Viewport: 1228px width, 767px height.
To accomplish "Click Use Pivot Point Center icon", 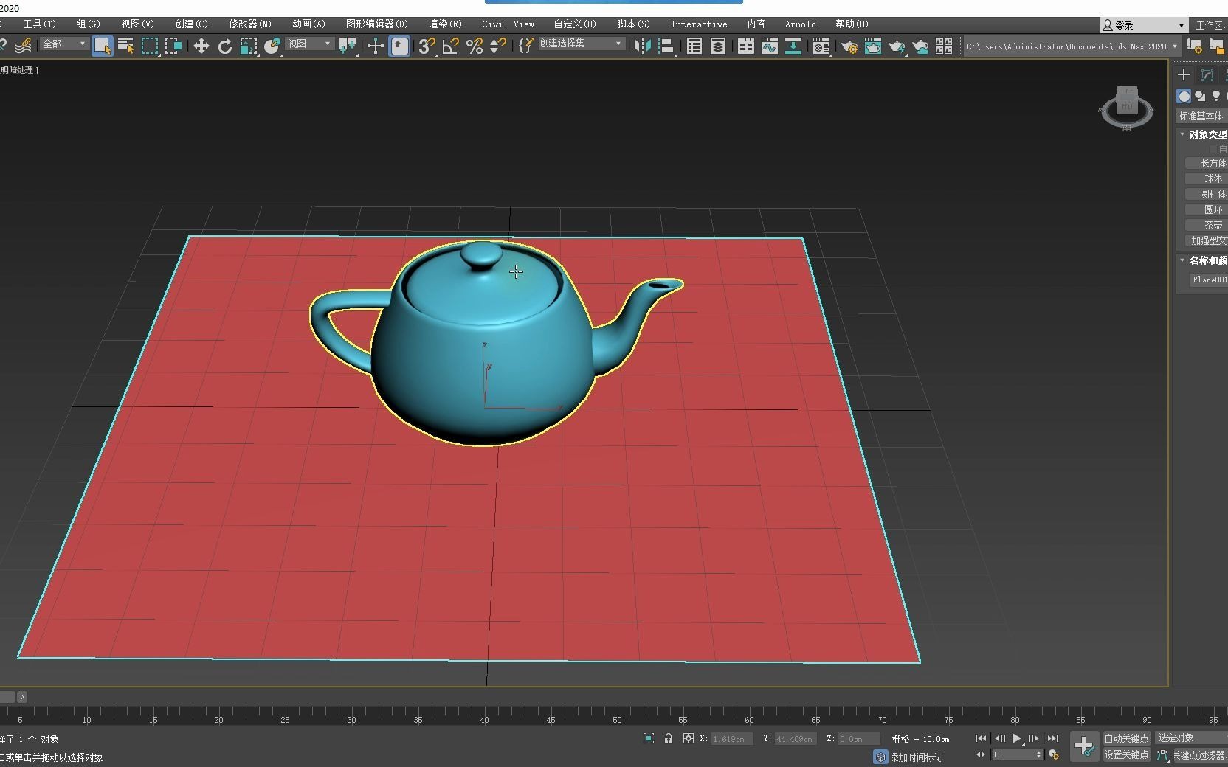I will click(x=348, y=46).
